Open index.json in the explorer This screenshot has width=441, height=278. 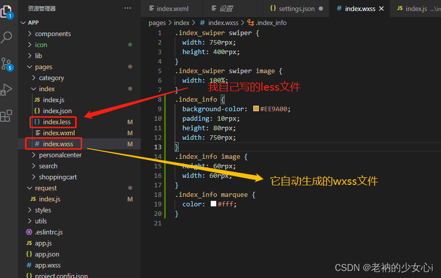click(58, 111)
